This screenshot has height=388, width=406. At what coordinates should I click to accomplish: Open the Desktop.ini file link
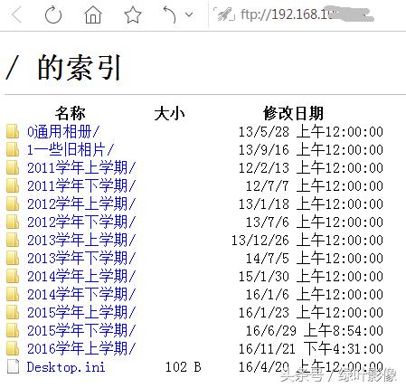pos(66,367)
